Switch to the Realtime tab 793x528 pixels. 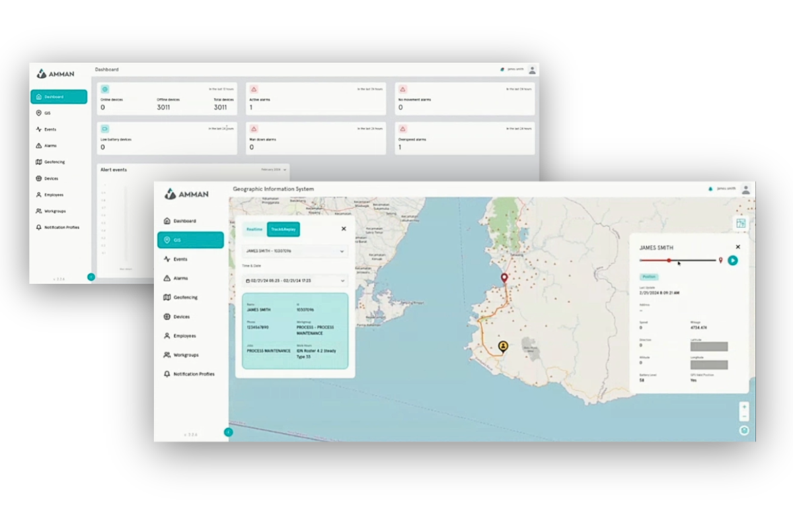254,229
